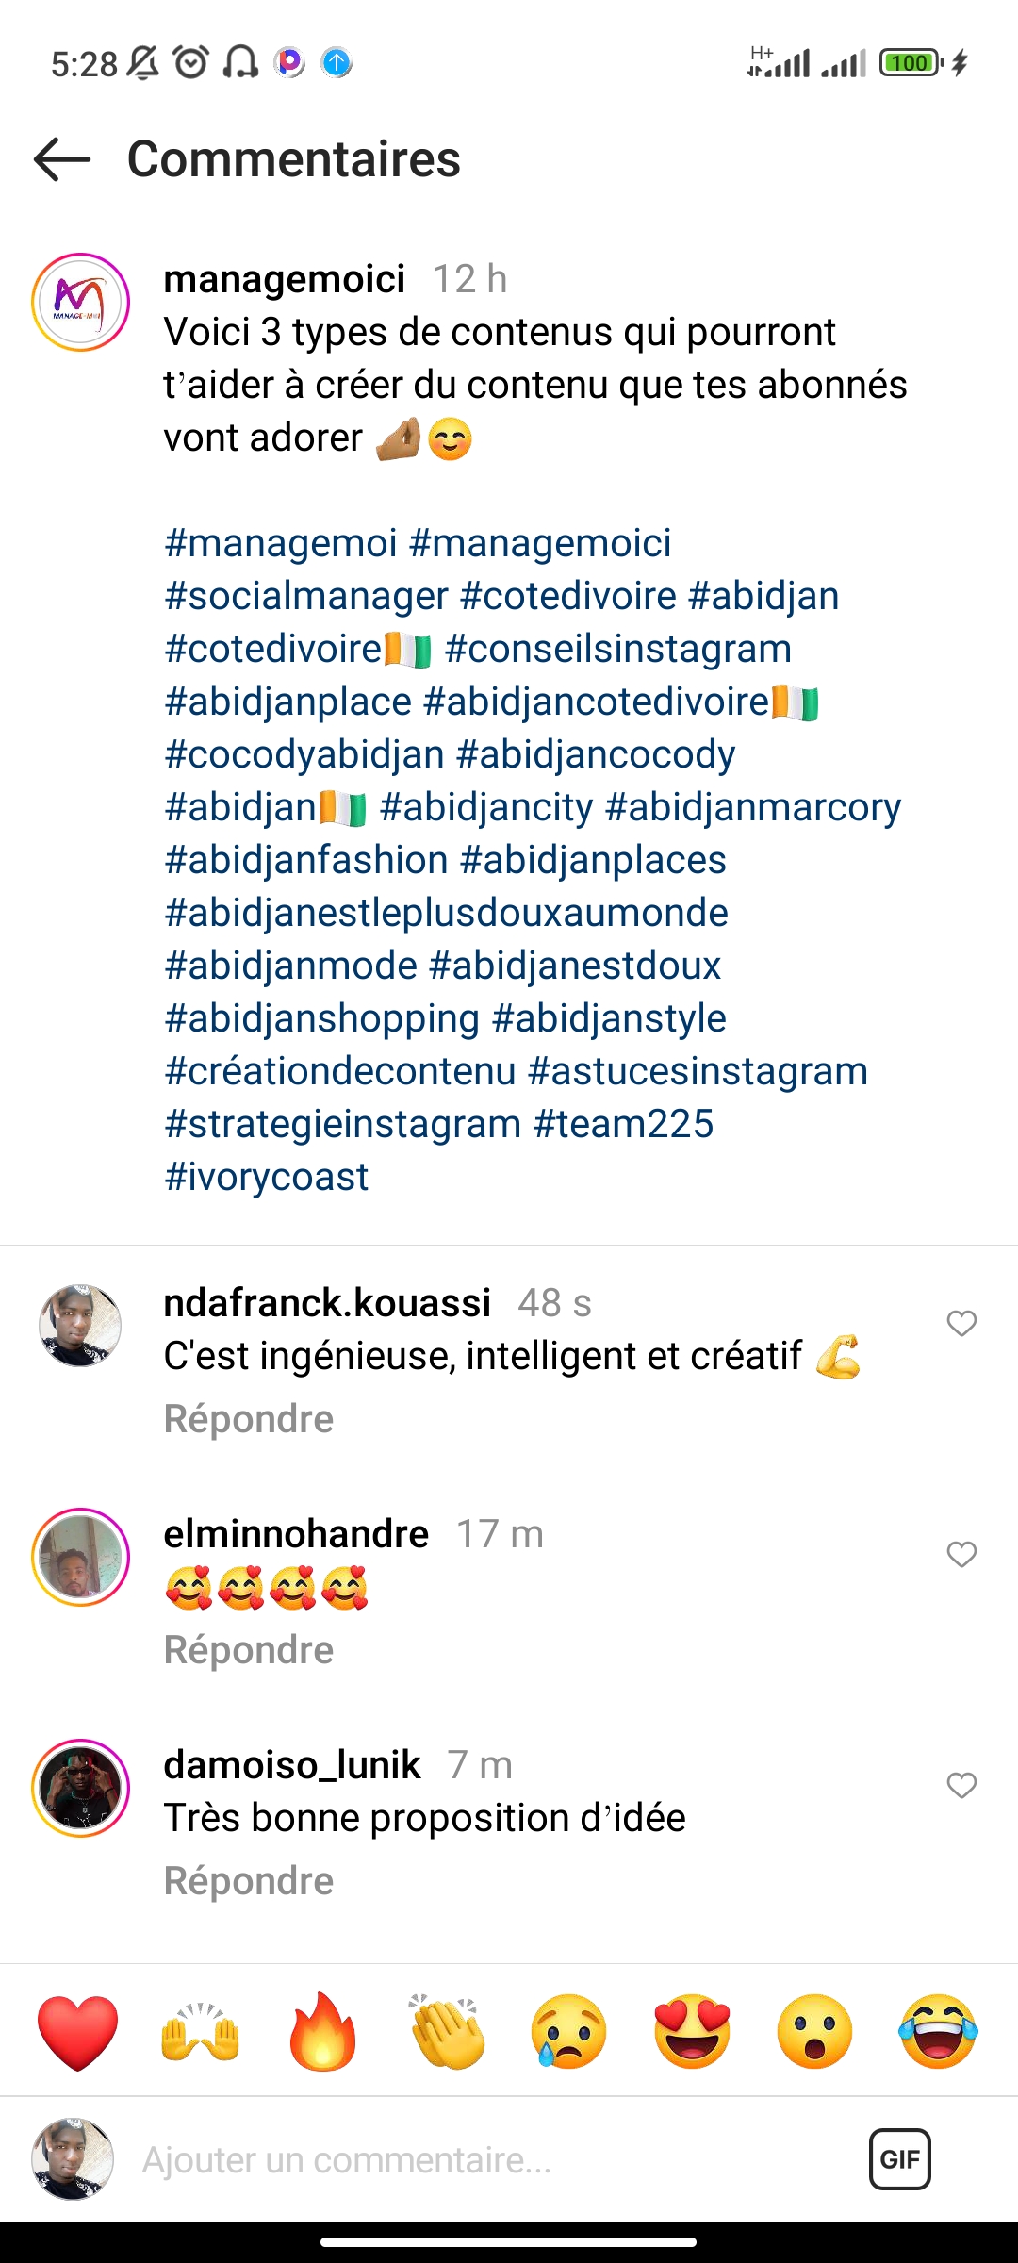Insert the red heart quick emoji

click(x=78, y=2032)
